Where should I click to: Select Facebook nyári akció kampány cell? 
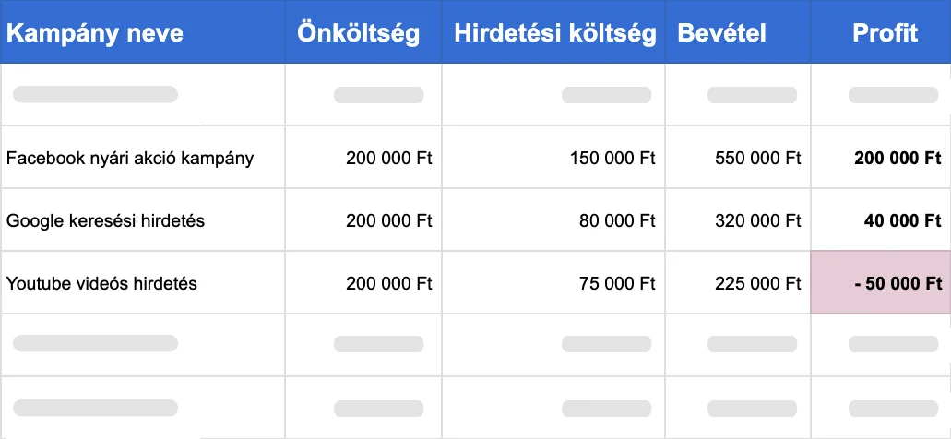[143, 159]
